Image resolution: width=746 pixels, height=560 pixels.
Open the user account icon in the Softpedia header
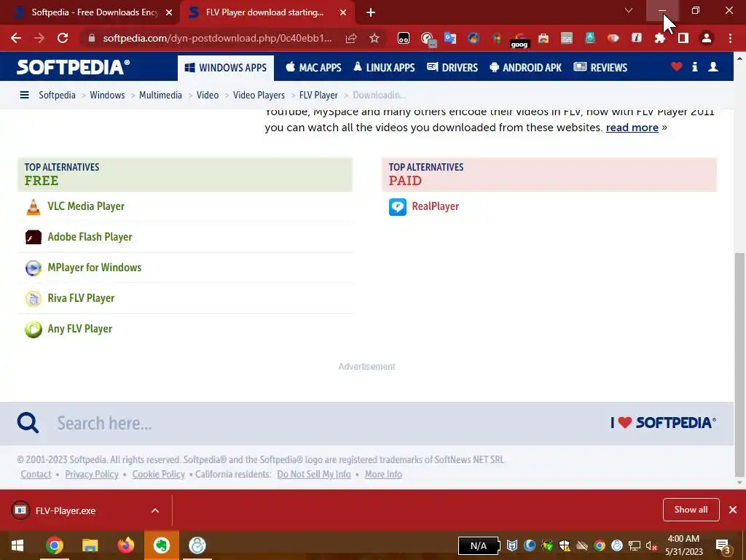(713, 66)
